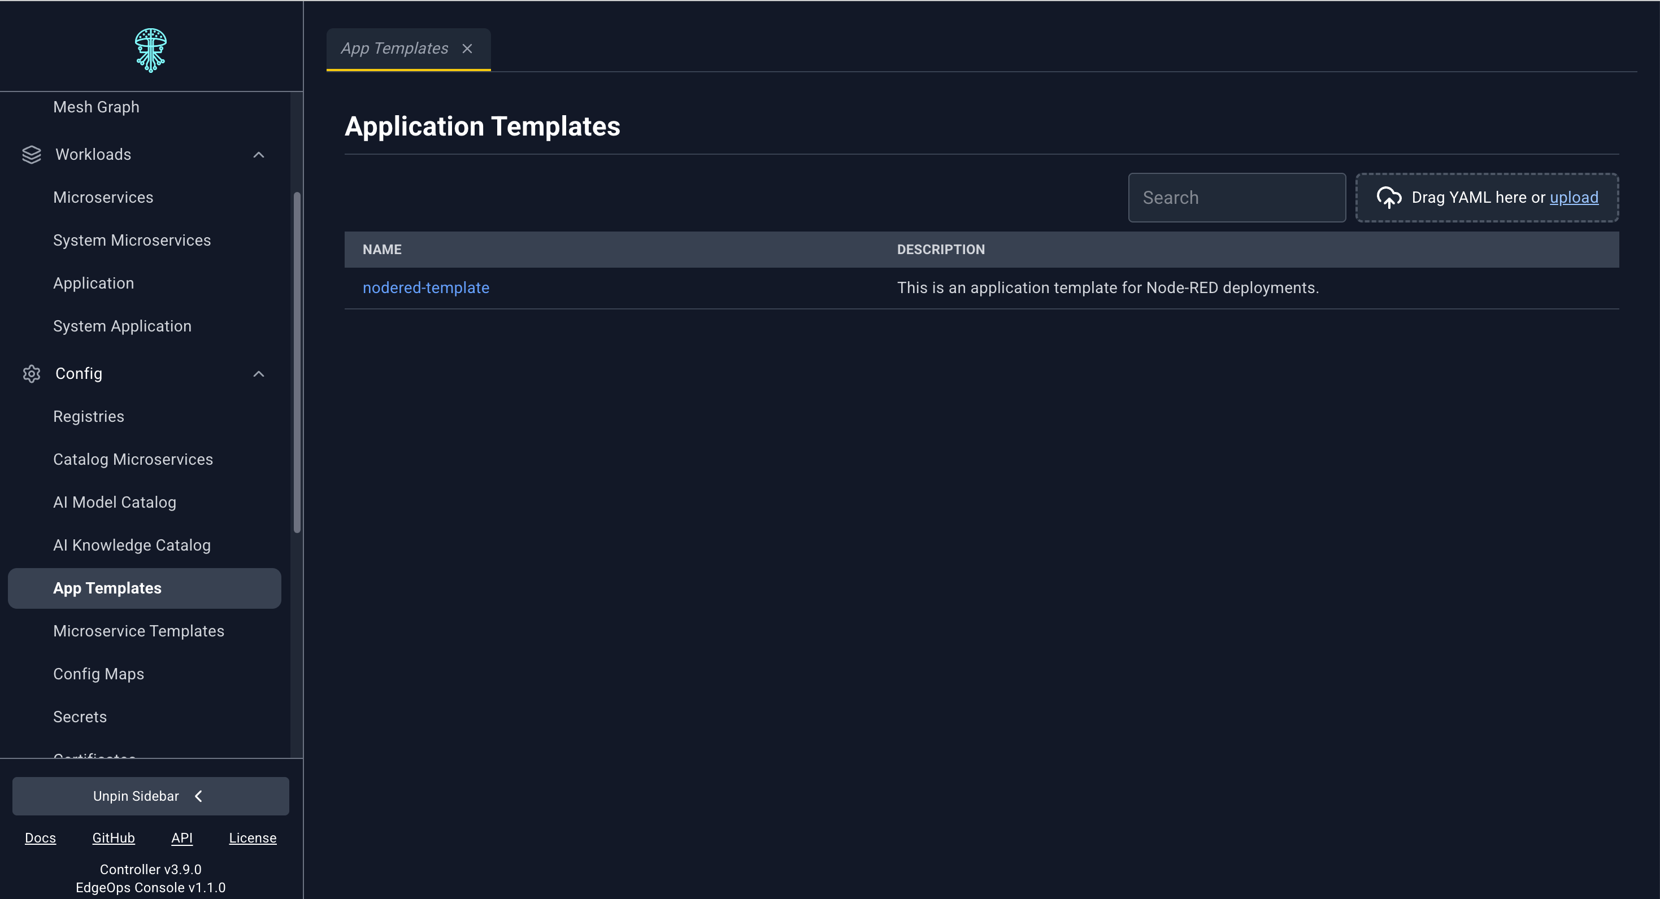Click the NAME column header

point(382,249)
